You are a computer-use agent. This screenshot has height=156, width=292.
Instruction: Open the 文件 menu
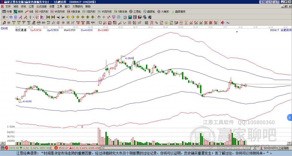[x=8, y=7]
